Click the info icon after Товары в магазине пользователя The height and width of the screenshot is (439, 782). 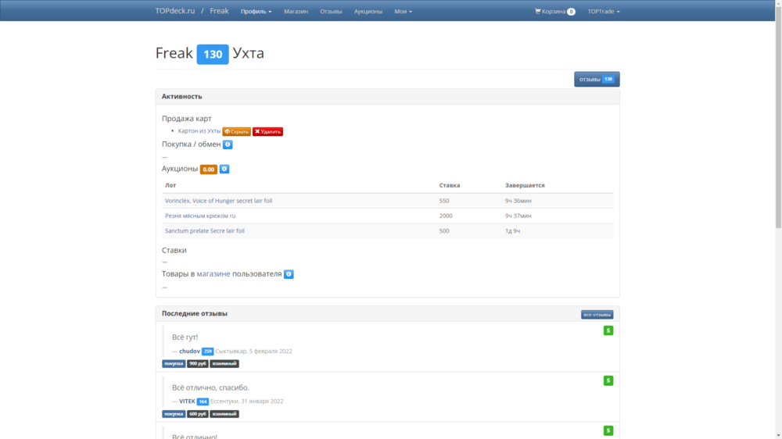tap(289, 274)
